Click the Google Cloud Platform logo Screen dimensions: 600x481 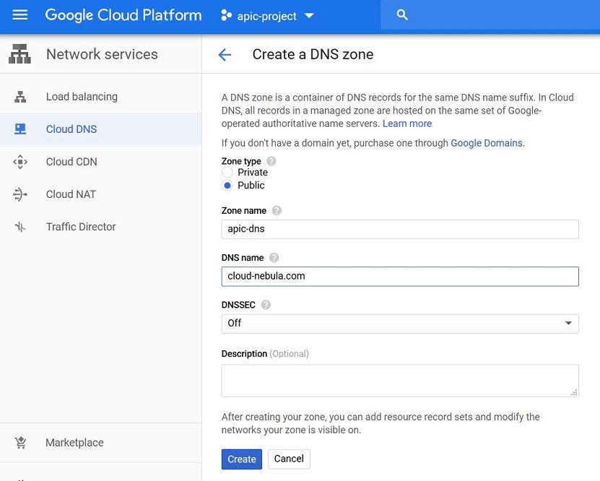click(x=123, y=15)
